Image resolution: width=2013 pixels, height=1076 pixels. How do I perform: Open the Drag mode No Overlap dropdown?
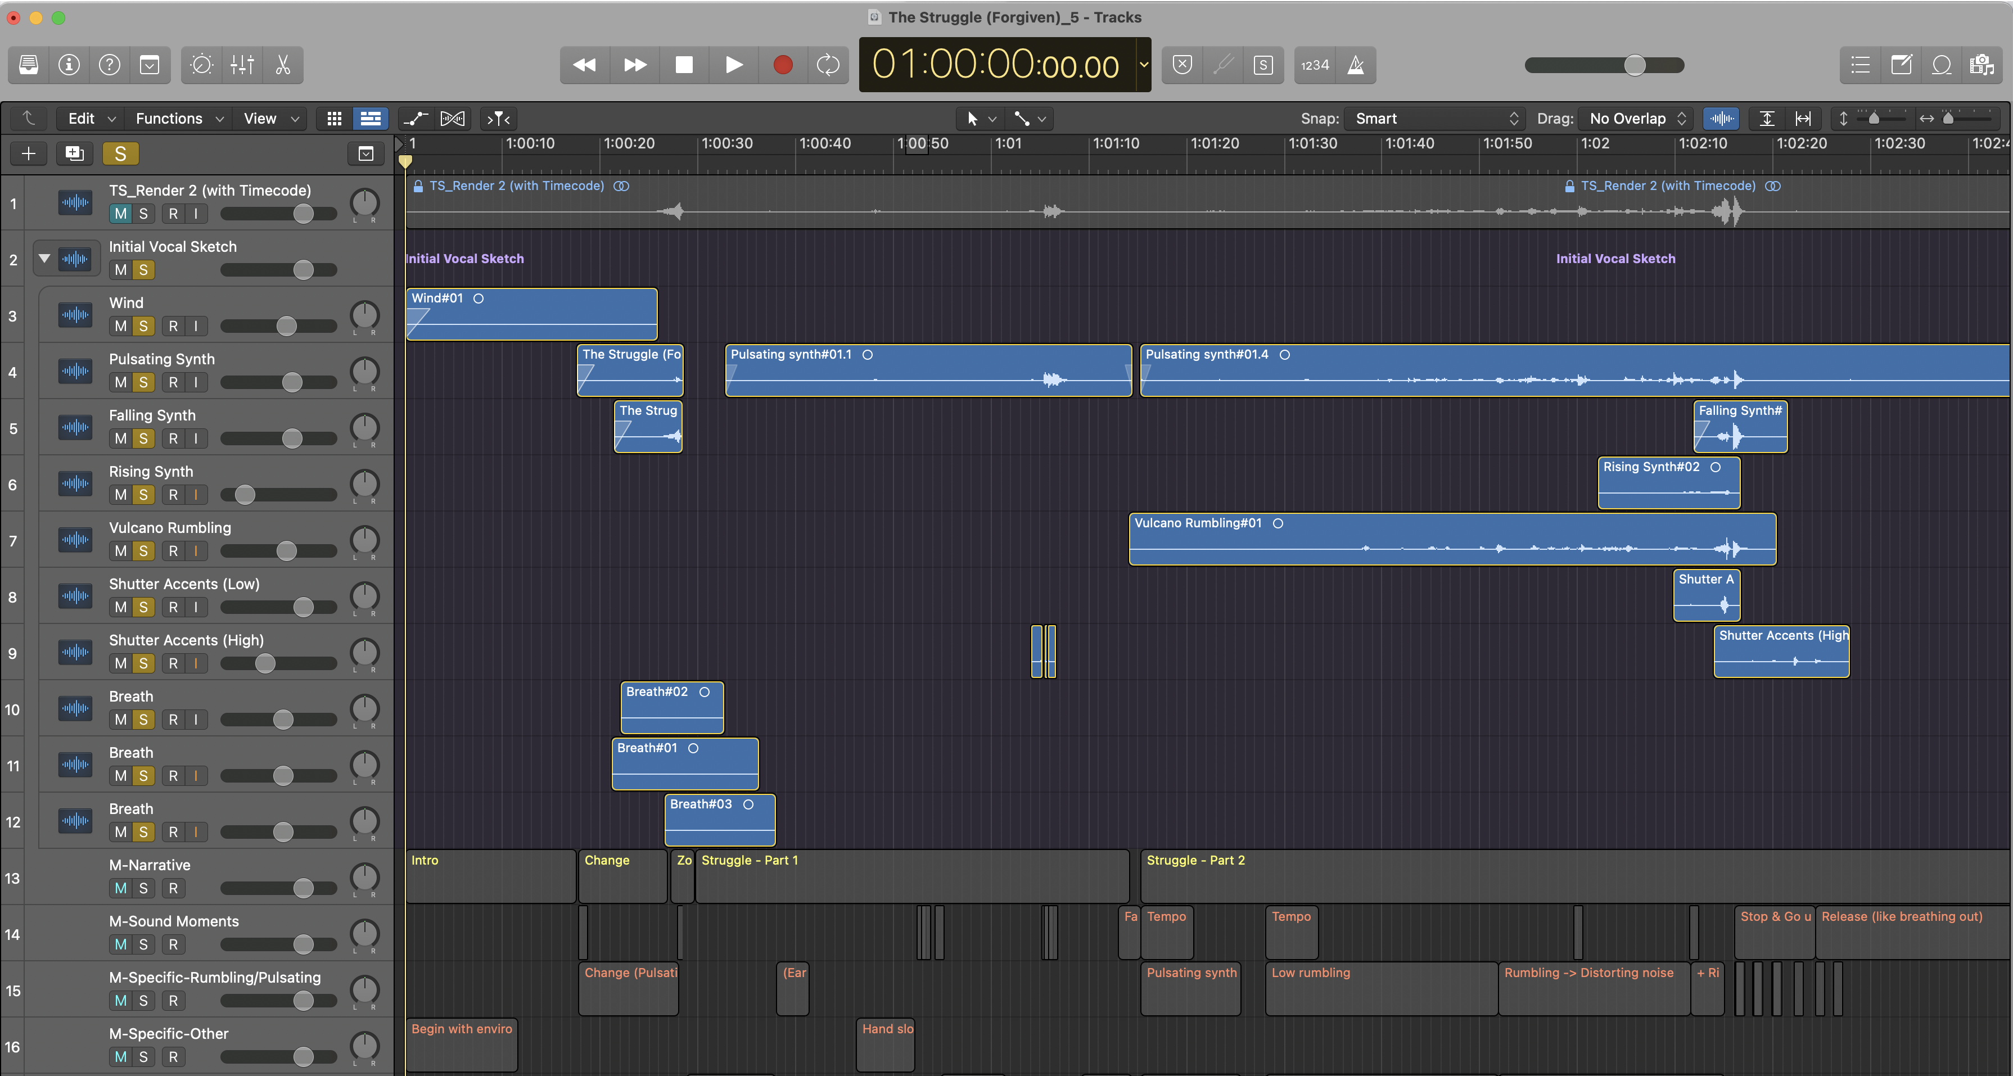pos(1637,119)
